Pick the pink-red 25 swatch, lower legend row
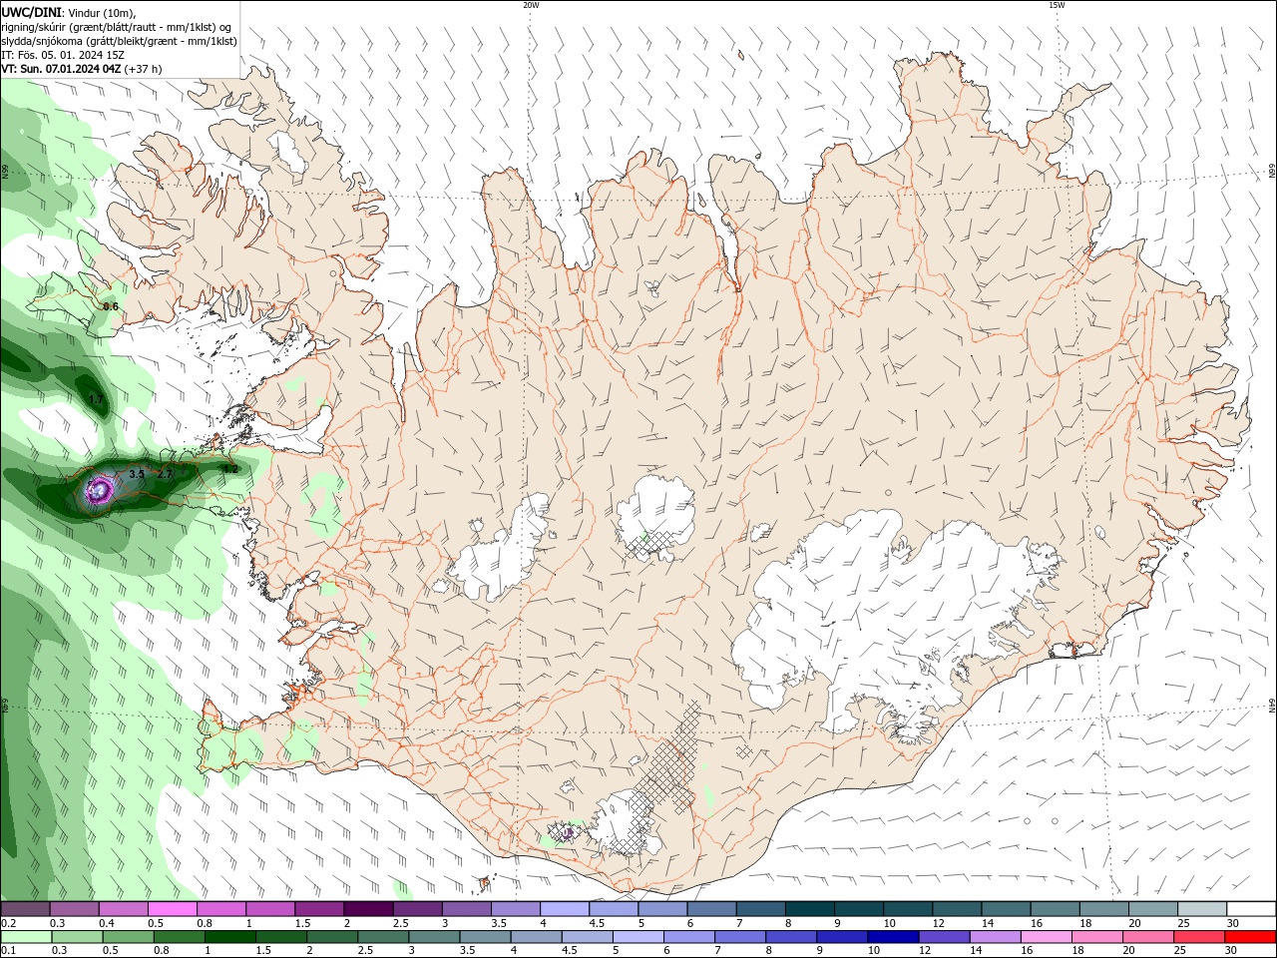 [1198, 937]
